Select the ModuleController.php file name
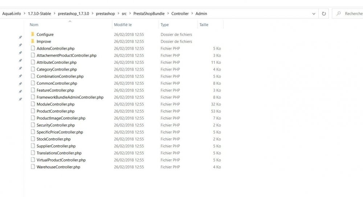 (56, 104)
